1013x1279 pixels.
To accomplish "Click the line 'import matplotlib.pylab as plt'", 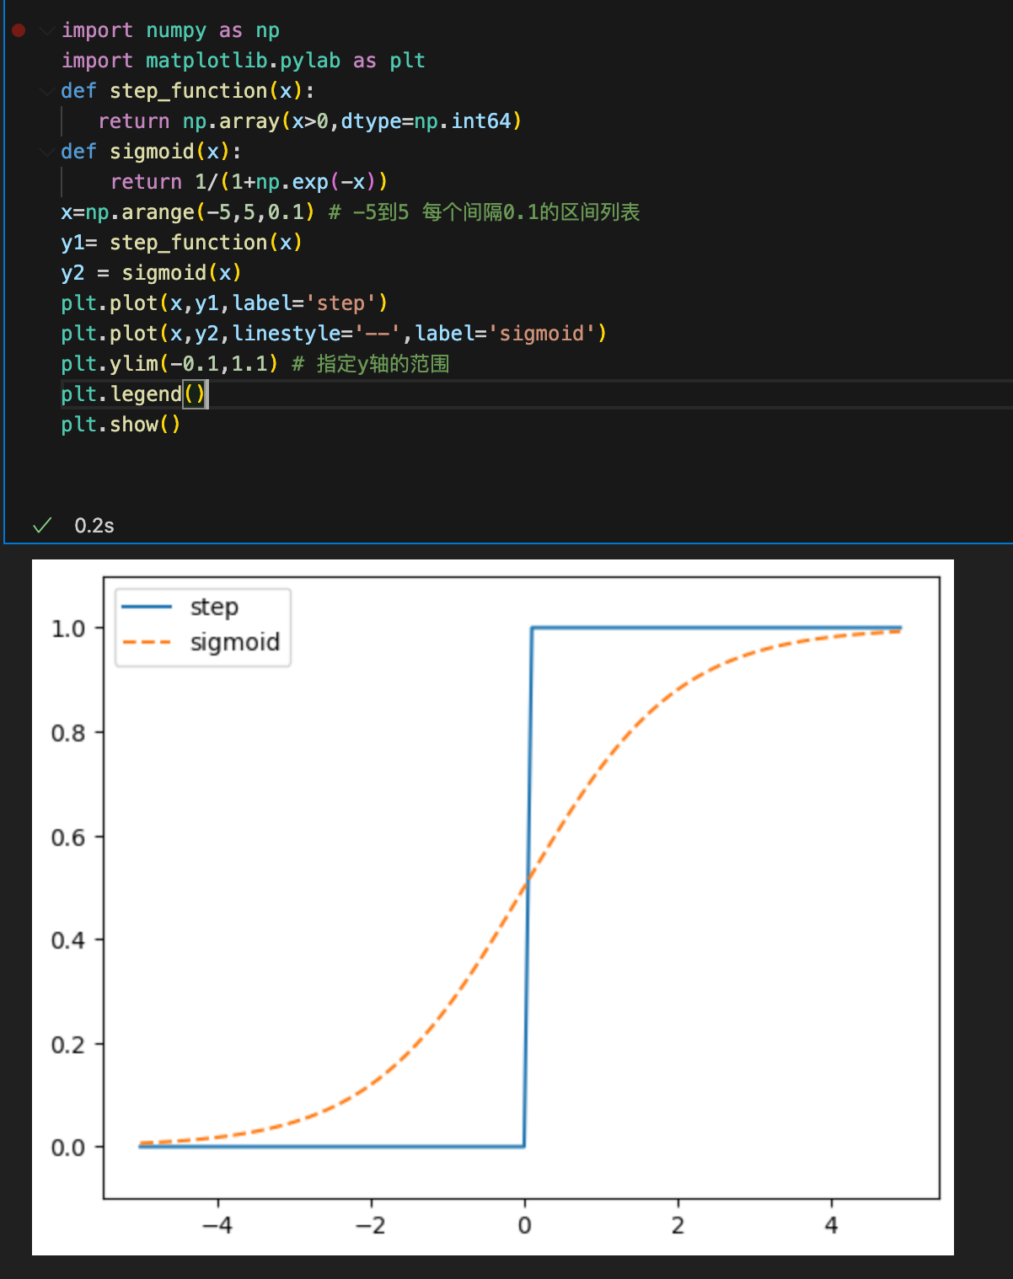I will (243, 61).
